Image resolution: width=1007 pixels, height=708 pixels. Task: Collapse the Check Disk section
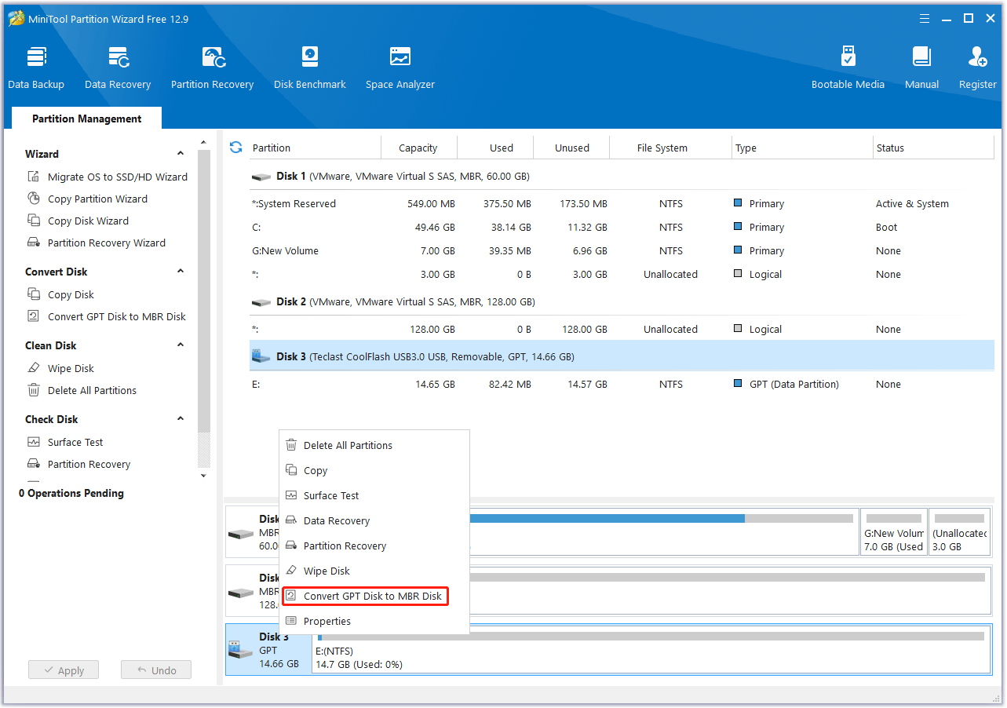(x=181, y=419)
